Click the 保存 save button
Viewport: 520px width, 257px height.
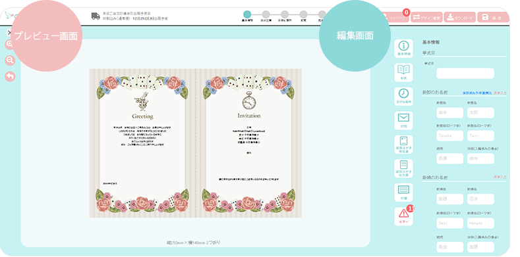493,18
